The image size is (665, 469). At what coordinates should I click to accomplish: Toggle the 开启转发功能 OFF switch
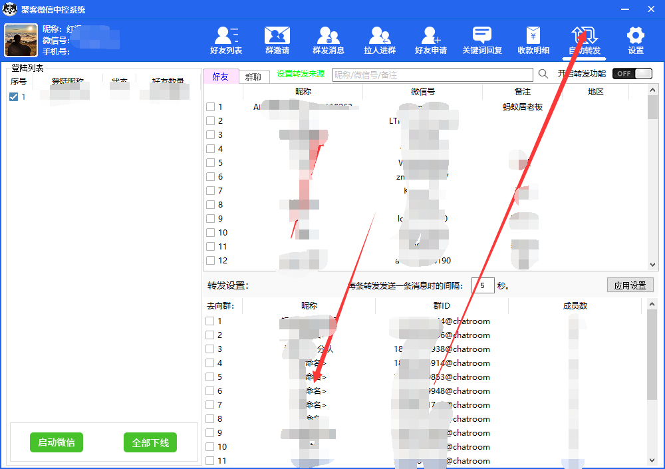click(631, 74)
